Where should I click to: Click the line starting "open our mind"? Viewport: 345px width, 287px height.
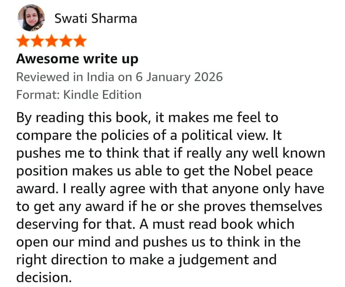pyautogui.click(x=159, y=242)
